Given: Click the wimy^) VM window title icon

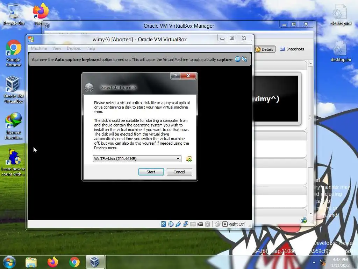Looking at the screenshot, I should point(31,39).
